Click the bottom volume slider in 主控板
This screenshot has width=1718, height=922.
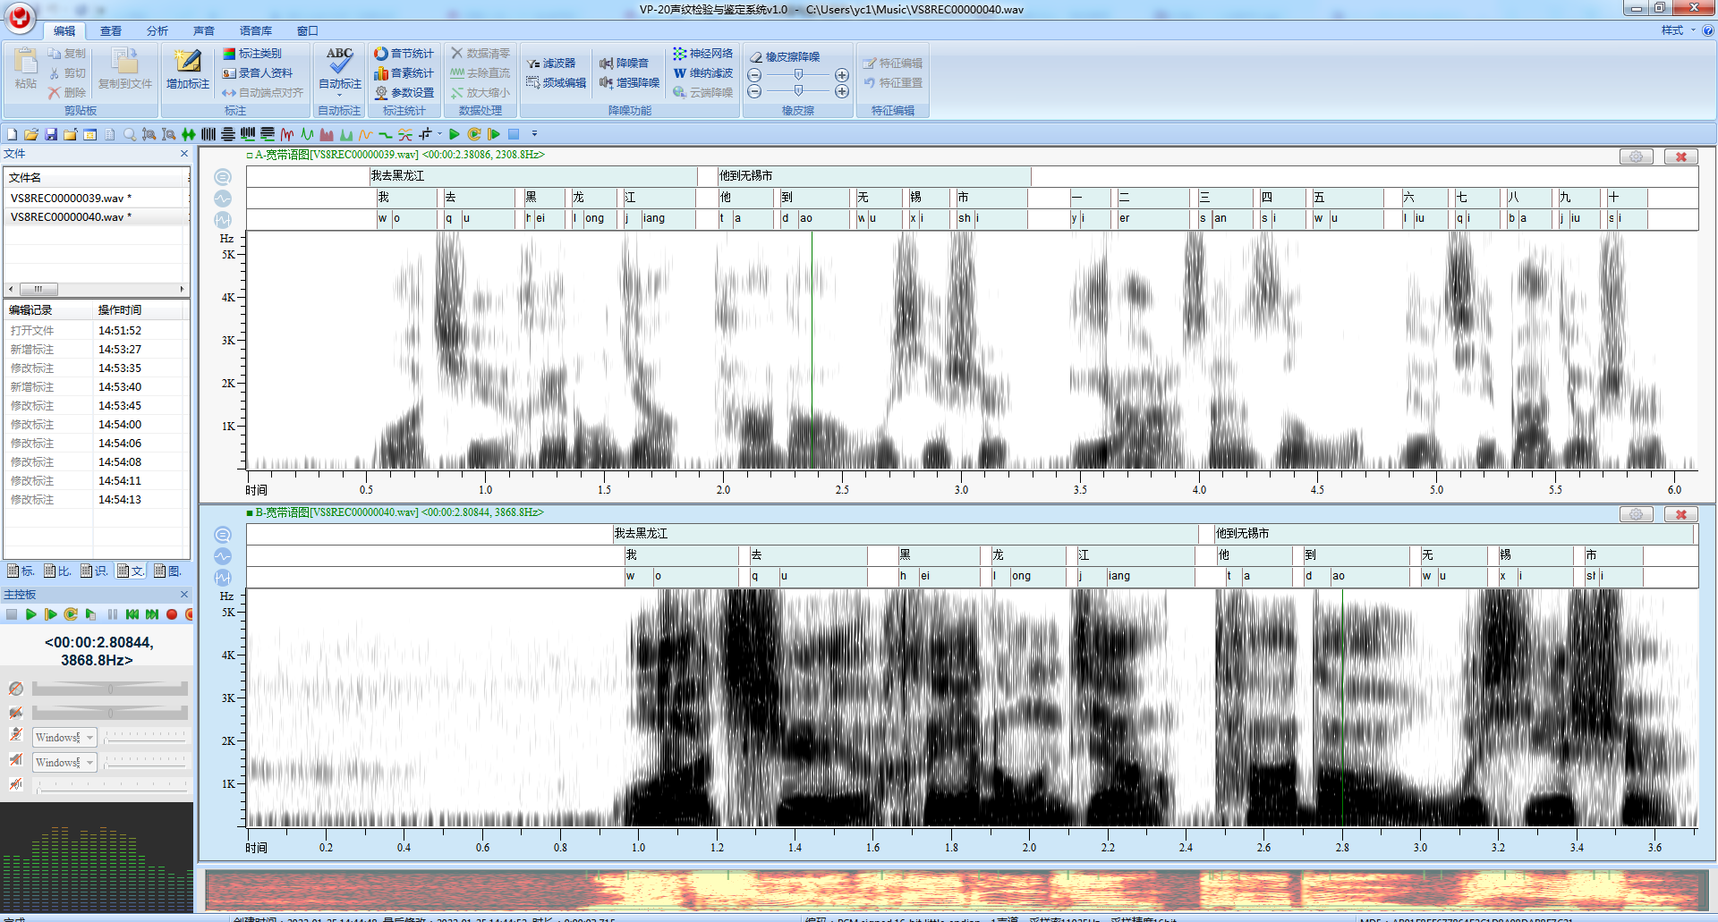pos(112,785)
